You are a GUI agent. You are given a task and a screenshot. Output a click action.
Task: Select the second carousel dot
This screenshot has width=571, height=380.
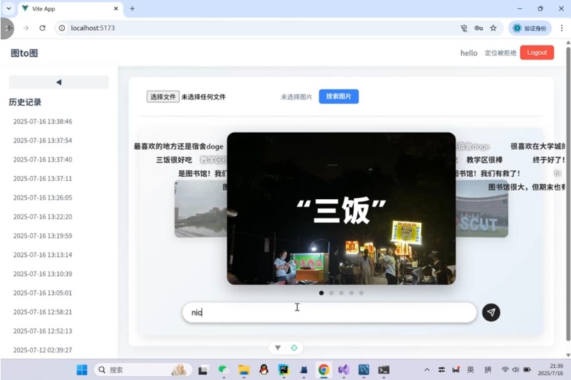tap(332, 293)
